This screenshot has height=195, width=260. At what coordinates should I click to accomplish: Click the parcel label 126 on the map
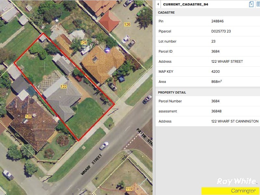[x=127, y=24]
